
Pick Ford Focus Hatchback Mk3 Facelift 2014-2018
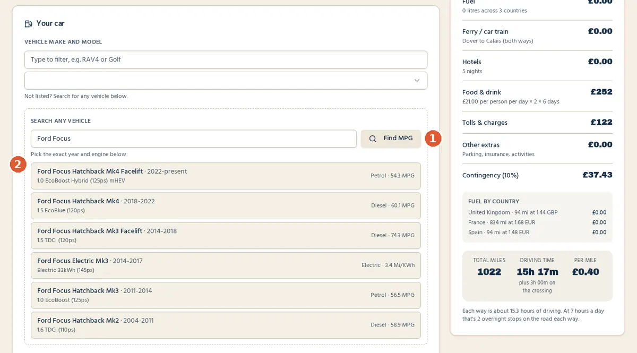(x=226, y=235)
